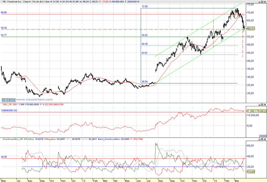Click the 43.81 retracement level label
The height and width of the screenshot is (182, 267).
click(144, 53)
